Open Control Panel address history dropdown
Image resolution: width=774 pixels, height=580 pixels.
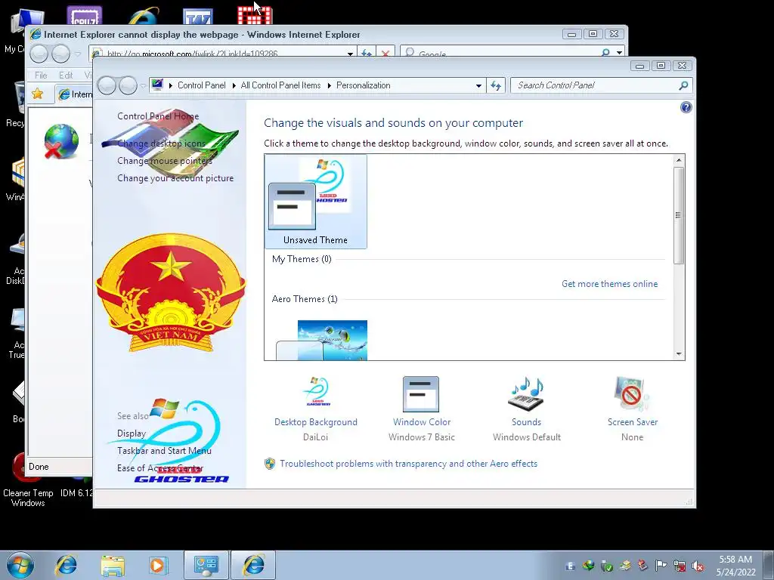pos(478,86)
